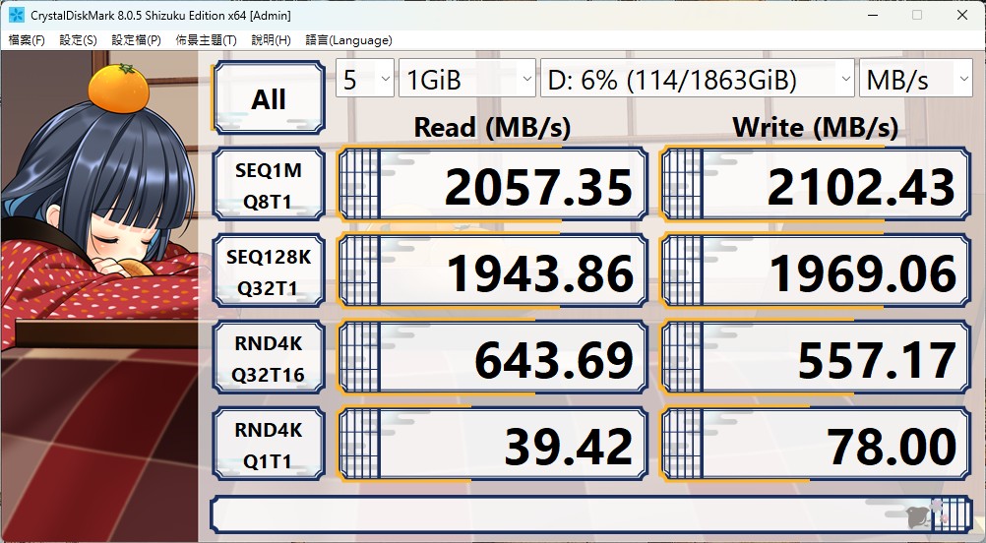The width and height of the screenshot is (986, 543).
Task: Open the 設定(S) menu
Action: [78, 40]
